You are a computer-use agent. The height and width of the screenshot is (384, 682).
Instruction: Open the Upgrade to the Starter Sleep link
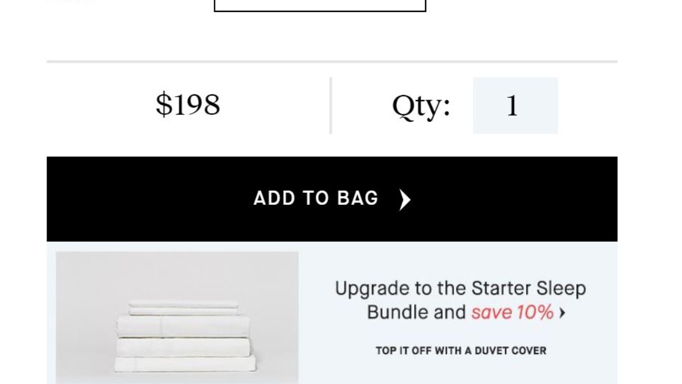[460, 288]
